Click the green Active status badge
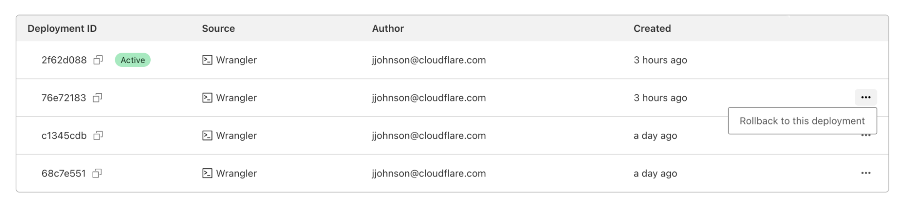This screenshot has height=211, width=908. coord(133,60)
